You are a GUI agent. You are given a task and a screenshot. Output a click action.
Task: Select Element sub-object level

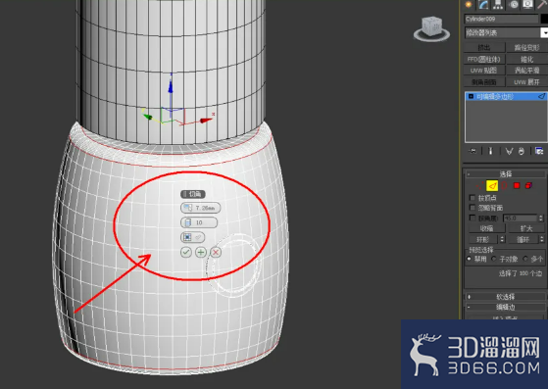528,186
